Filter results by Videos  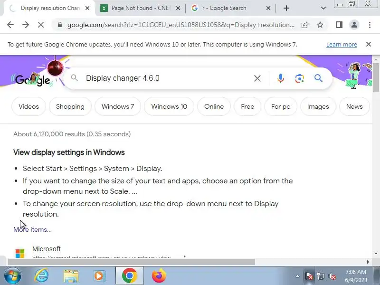(x=28, y=106)
